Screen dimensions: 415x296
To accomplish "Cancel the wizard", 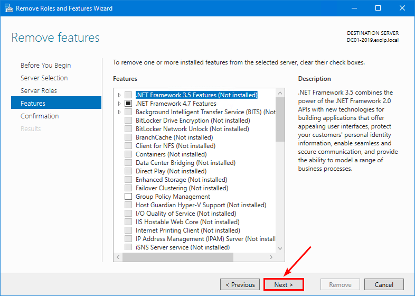I will 384,285.
